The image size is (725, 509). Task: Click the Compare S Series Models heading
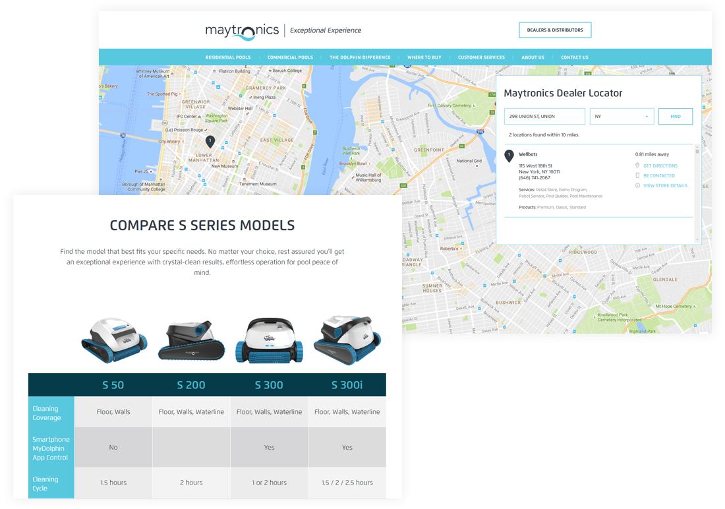pos(202,225)
